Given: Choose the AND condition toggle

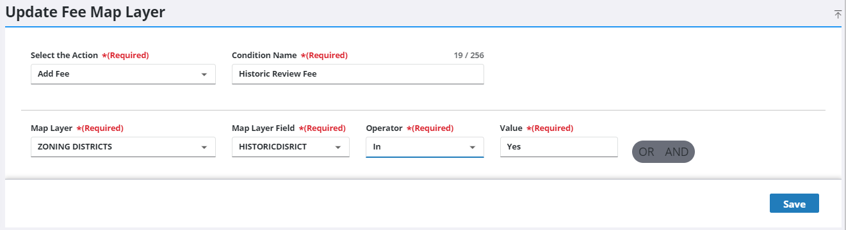Looking at the screenshot, I should [677, 152].
